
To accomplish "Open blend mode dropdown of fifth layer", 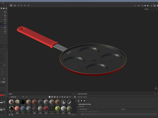I will point(5,27).
